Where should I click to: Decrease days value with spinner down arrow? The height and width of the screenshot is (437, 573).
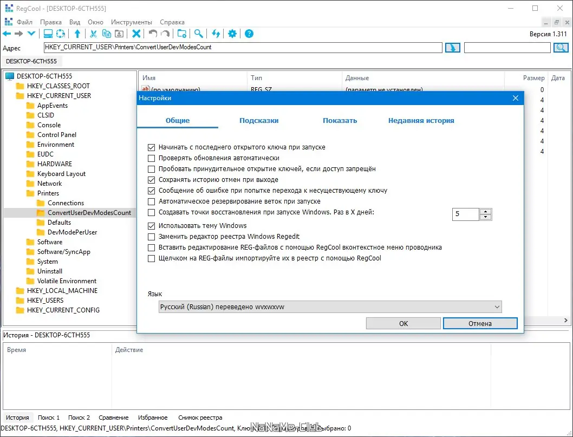pyautogui.click(x=485, y=217)
